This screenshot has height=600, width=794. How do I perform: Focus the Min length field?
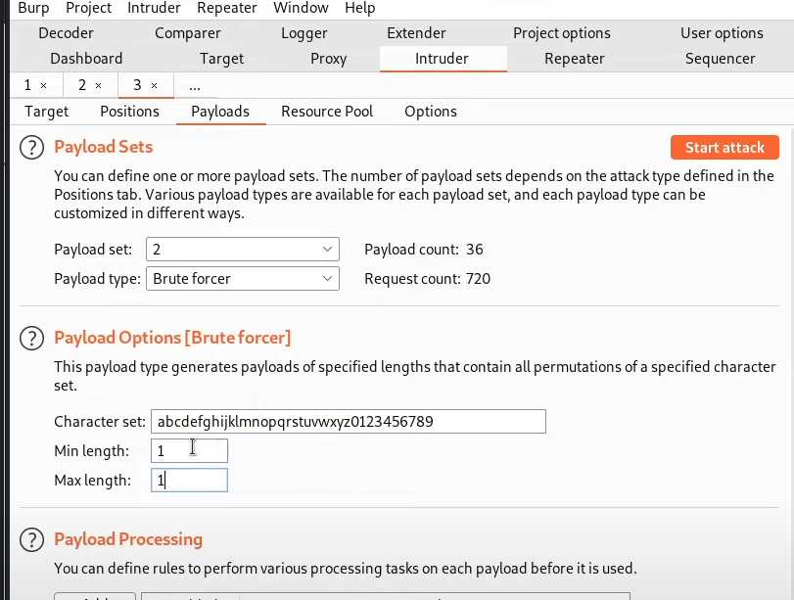pos(189,450)
